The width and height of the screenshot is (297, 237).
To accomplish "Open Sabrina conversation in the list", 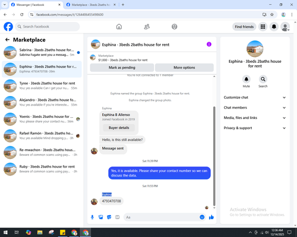I will [x=42, y=52].
